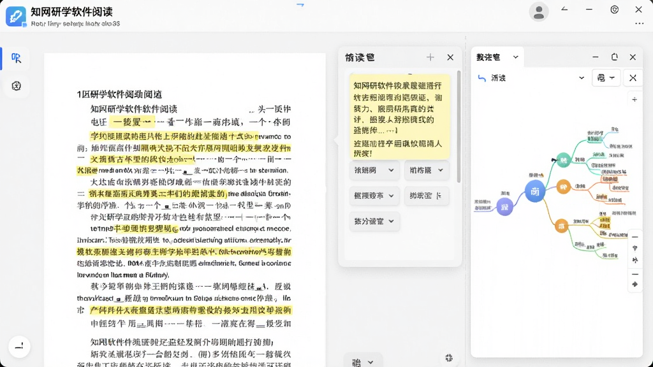653x367 pixels.
Task: Select the purple mind map node
Action: coord(505,207)
